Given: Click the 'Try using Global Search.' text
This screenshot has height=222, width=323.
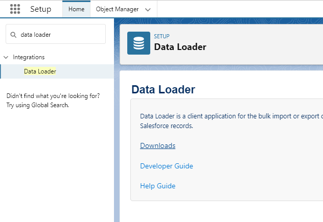Looking at the screenshot, I should (x=38, y=105).
